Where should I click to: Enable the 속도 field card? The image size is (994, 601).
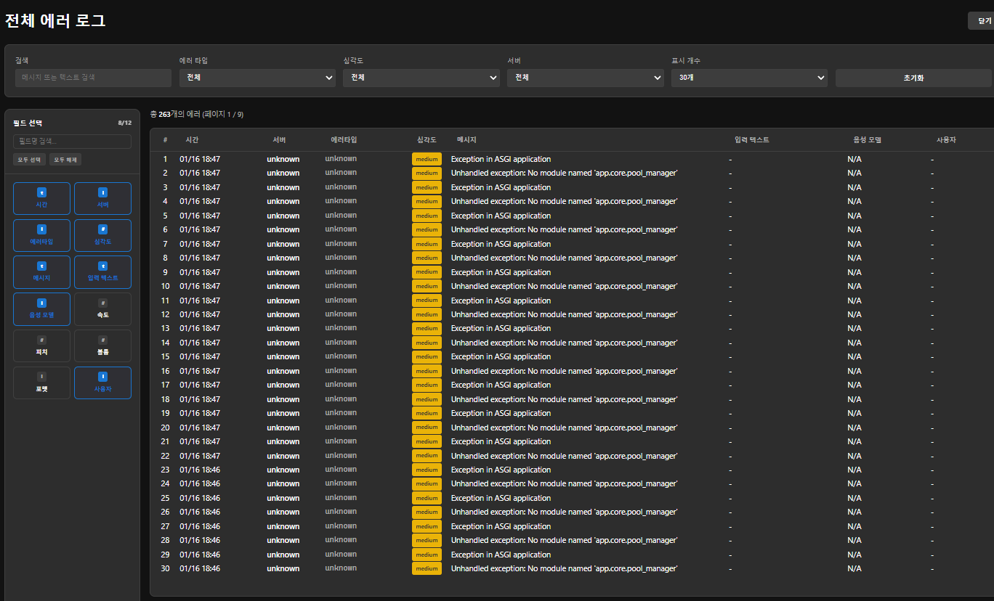click(102, 308)
